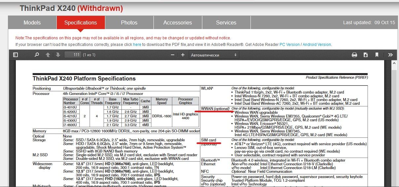Open the PC Version Adobe Reader link
This screenshot has height=187, width=399.
[289, 44]
